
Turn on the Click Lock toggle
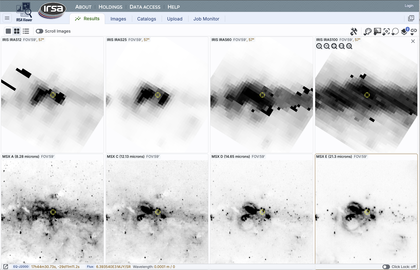coord(386,267)
